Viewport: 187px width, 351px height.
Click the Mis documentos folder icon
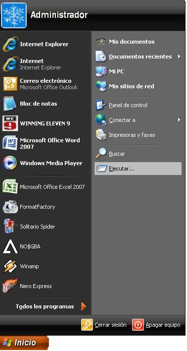pos(101,42)
